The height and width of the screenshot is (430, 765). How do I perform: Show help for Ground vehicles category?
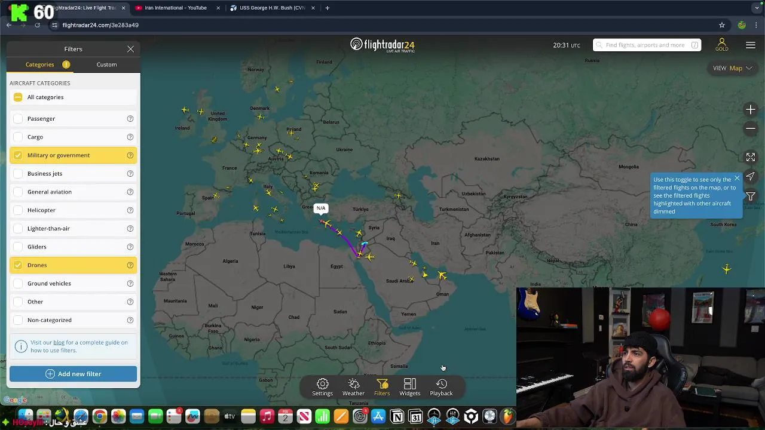pyautogui.click(x=130, y=284)
